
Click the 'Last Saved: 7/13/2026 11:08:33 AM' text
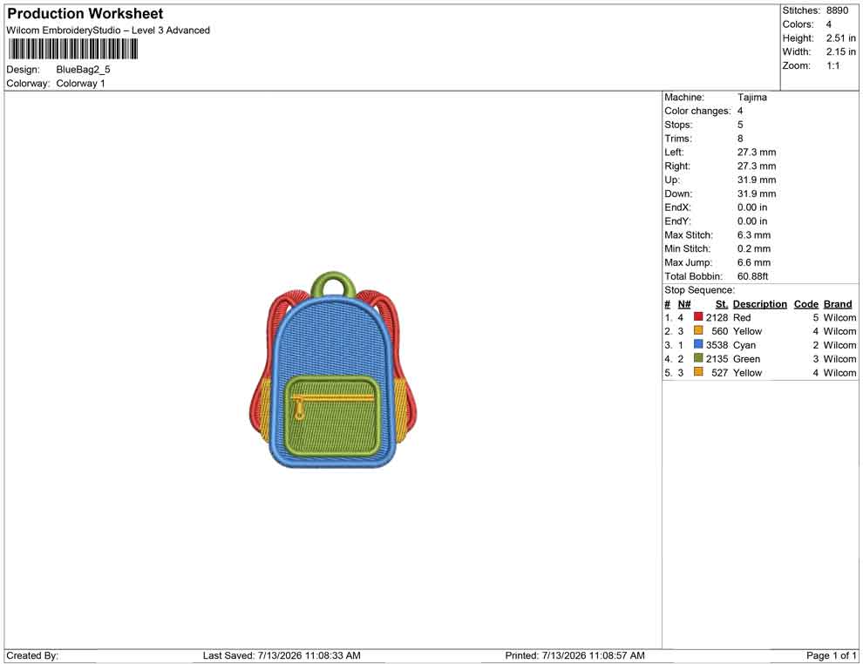[x=282, y=655]
